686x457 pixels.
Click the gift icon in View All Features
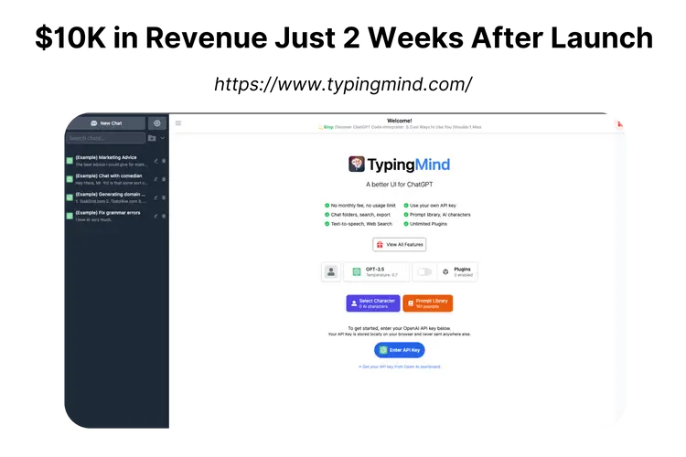pos(380,244)
